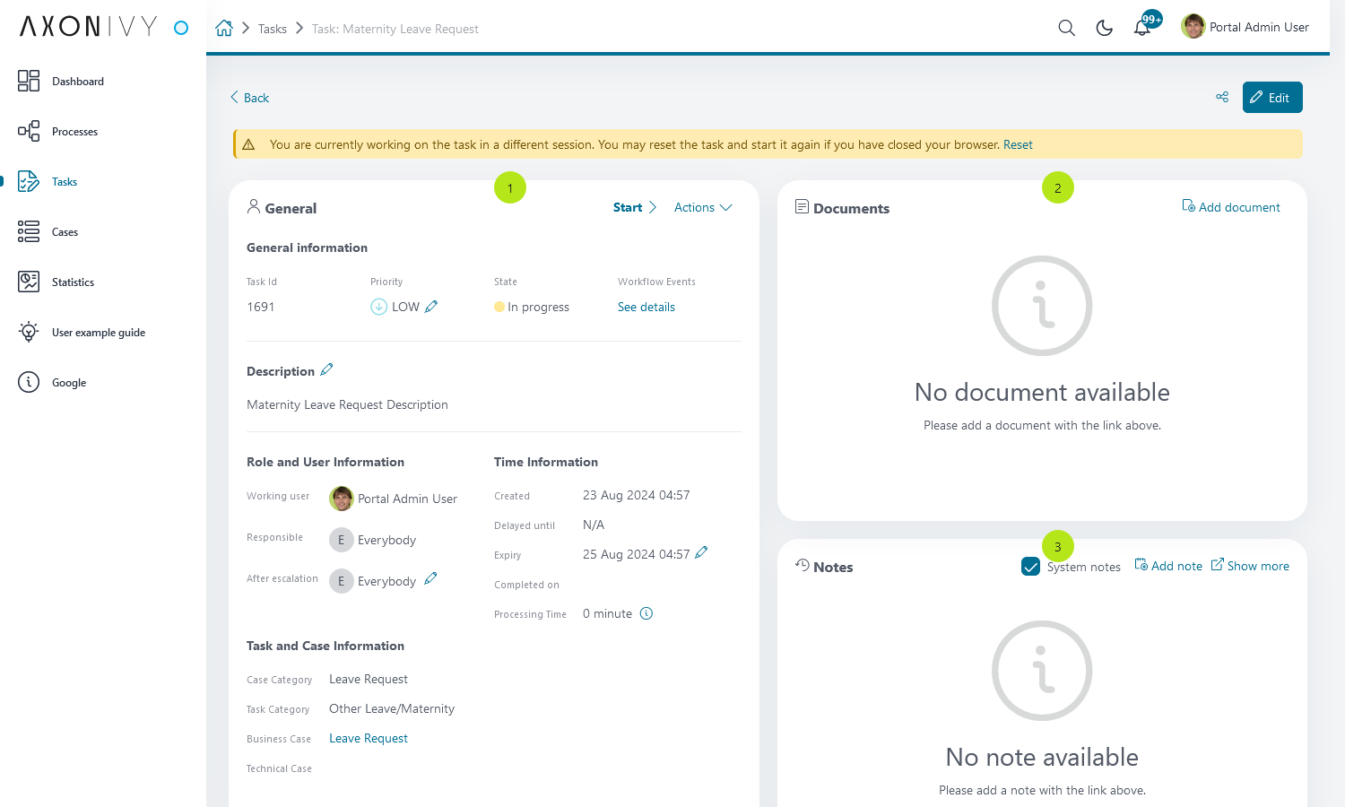
Task: Click Show more notes link
Action: click(x=1250, y=566)
